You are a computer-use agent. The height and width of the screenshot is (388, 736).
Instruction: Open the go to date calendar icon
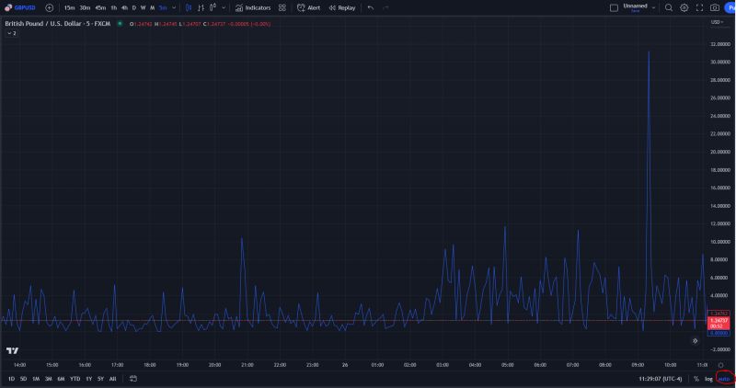pyautogui.click(x=133, y=379)
